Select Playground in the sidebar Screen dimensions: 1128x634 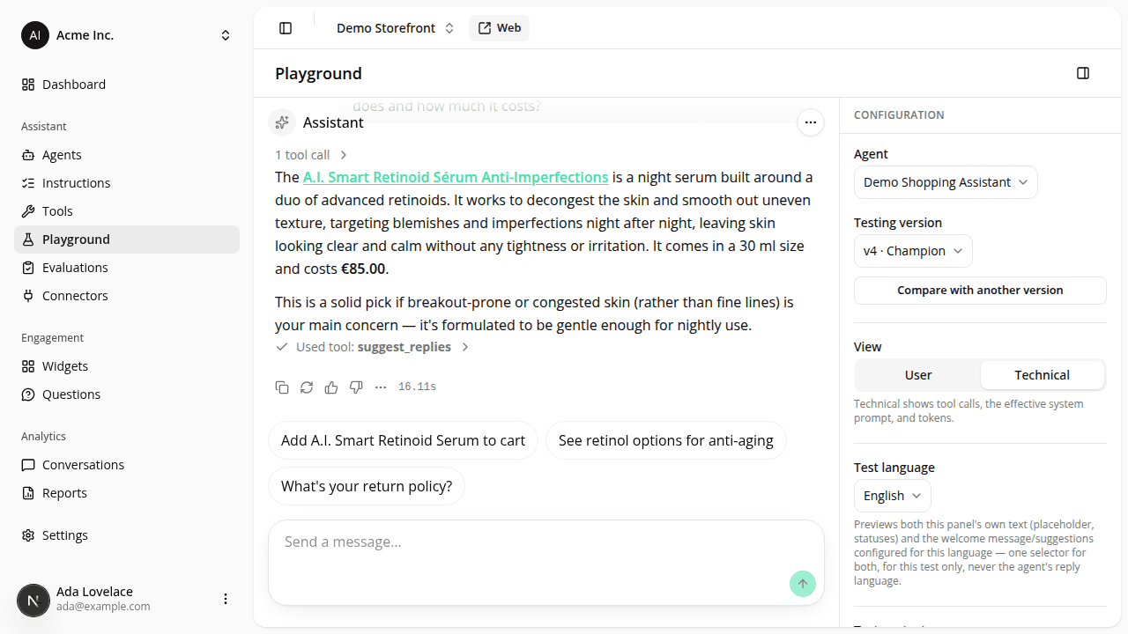127,240
